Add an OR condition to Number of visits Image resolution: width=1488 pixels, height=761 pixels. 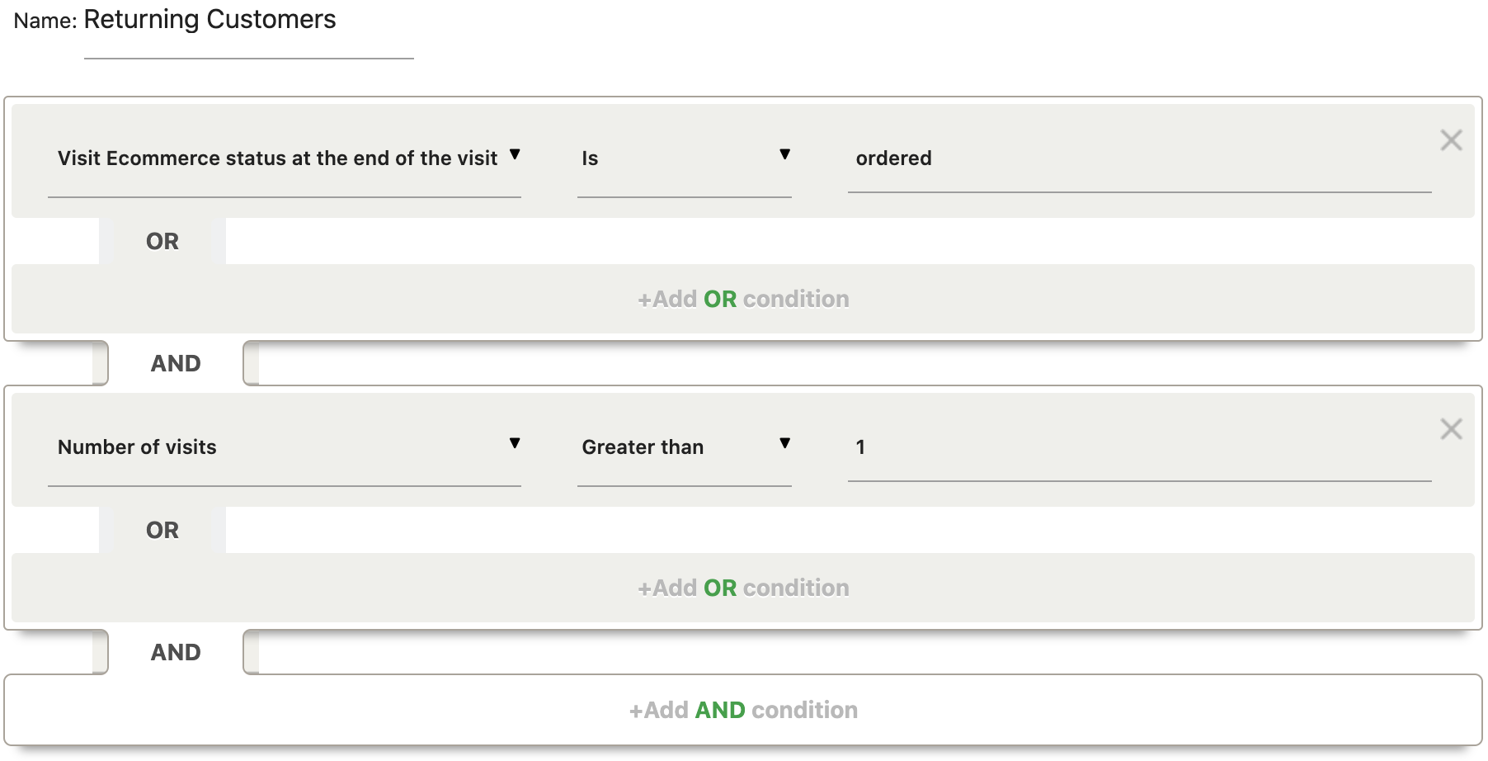(743, 588)
